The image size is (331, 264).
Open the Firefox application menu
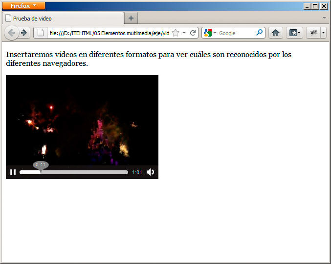pyautogui.click(x=24, y=5)
